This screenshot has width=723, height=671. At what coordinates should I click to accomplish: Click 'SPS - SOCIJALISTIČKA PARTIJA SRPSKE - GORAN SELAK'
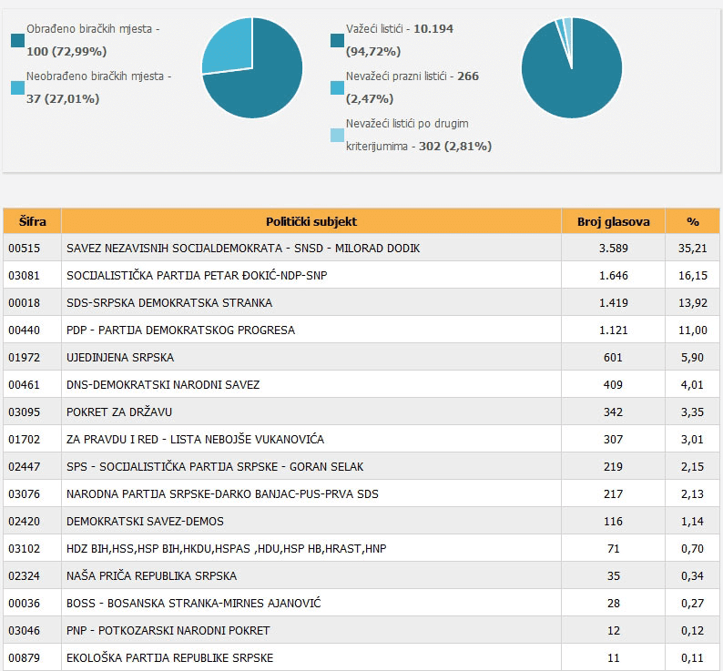[215, 467]
